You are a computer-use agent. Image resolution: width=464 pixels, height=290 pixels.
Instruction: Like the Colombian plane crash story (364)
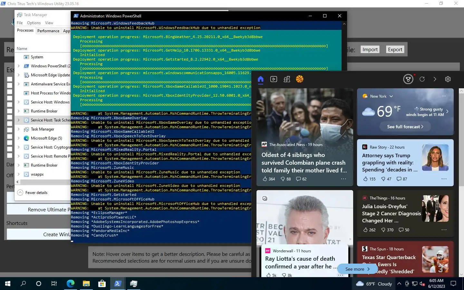click(269, 179)
